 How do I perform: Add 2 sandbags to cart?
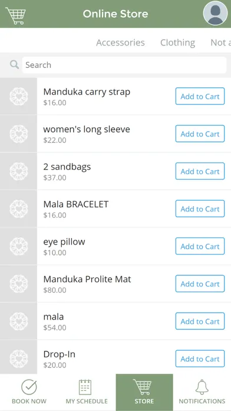(x=200, y=171)
